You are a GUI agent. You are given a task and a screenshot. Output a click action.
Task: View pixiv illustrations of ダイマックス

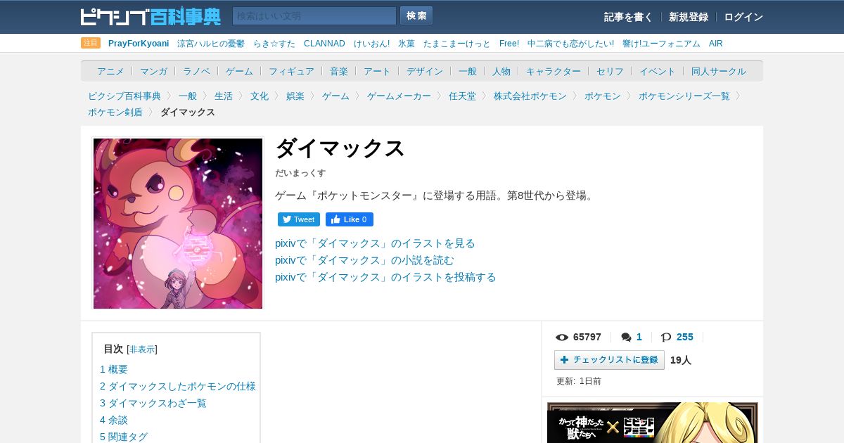click(375, 243)
